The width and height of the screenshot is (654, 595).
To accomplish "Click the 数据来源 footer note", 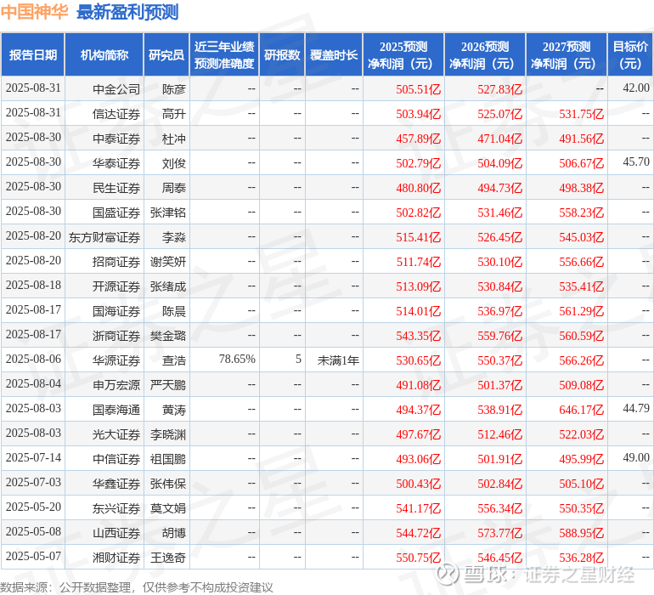I will 137,587.
